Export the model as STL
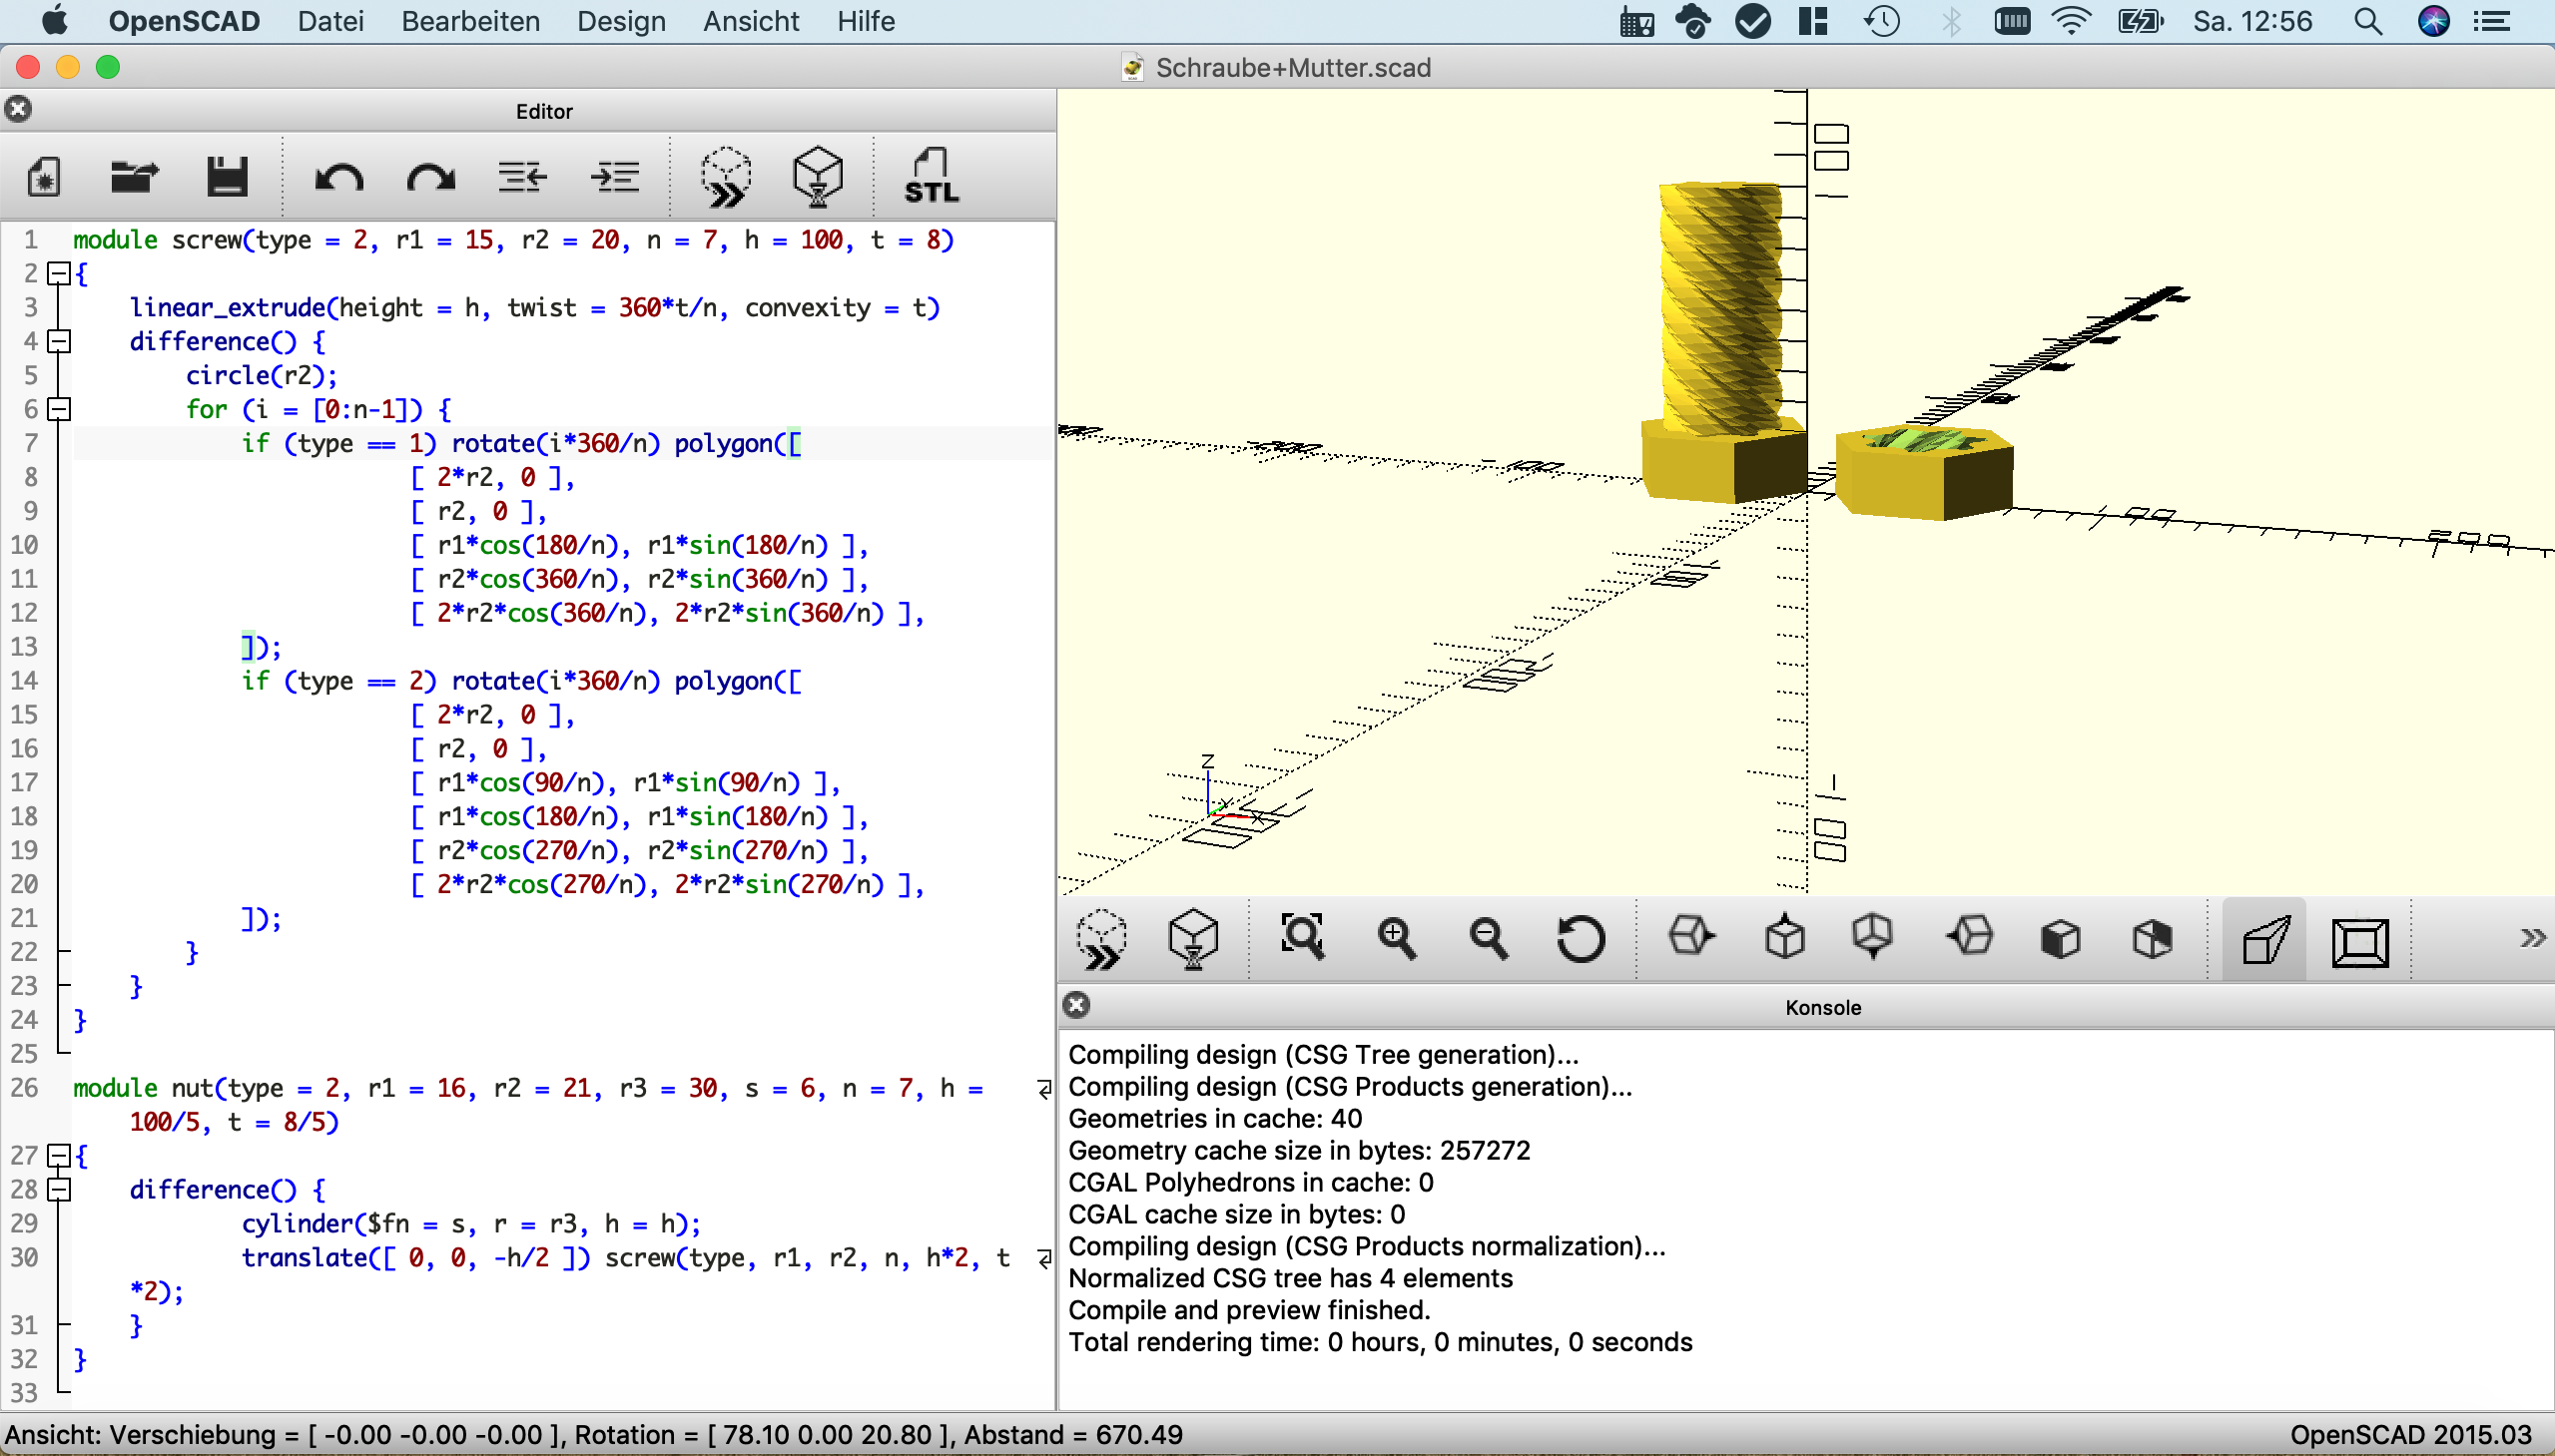Viewport: 2555px width, 1456px height. 931,177
